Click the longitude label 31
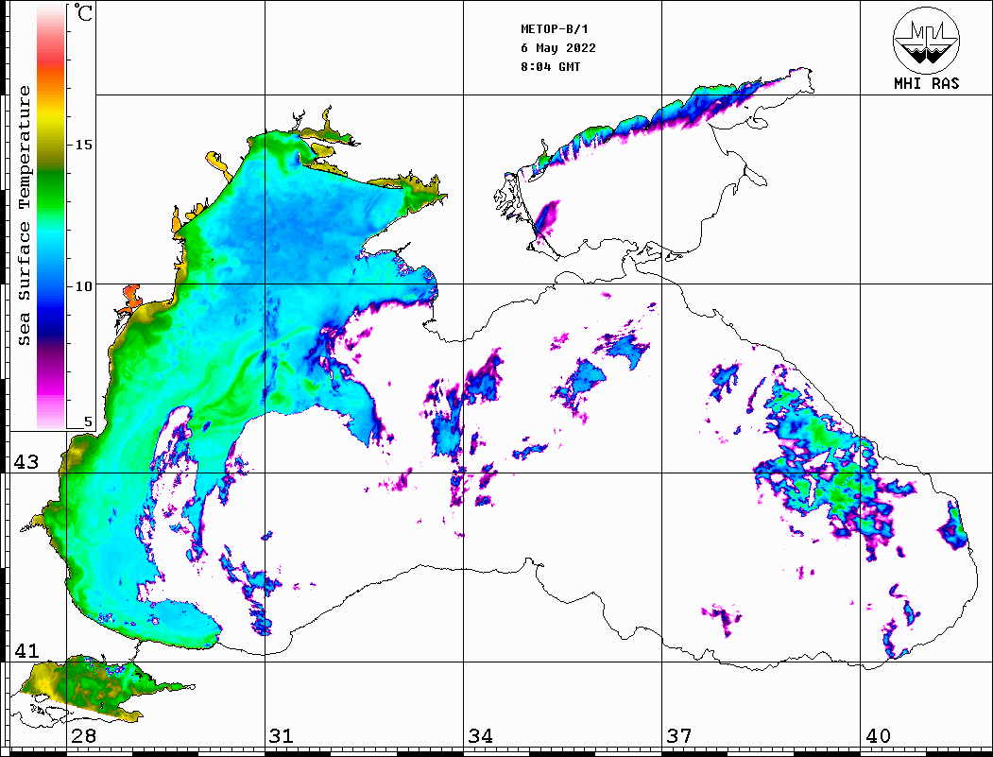This screenshot has height=757, width=993. tap(282, 735)
